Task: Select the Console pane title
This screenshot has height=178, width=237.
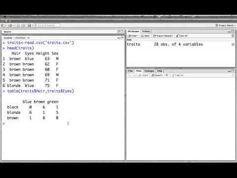Action: (x=8, y=38)
